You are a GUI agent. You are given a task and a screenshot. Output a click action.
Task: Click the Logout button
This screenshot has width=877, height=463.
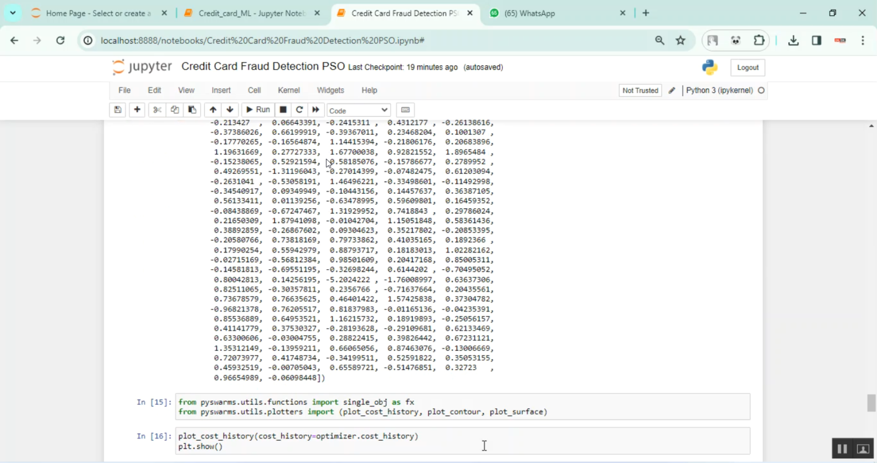(x=747, y=68)
